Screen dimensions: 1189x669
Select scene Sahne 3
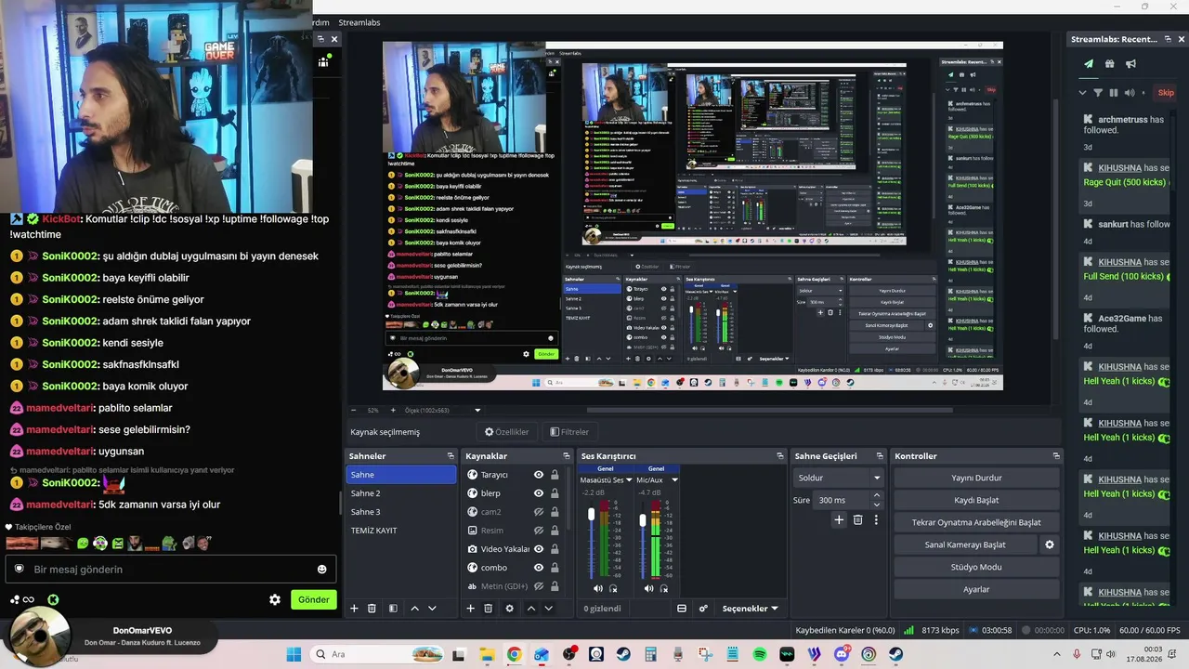coord(401,512)
